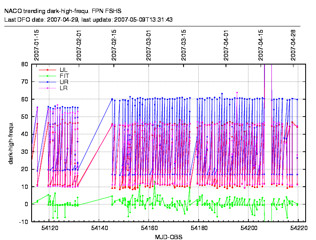This screenshot has width=316, height=240.
Task: Click the 2007-03-01 date label
Action: [x=148, y=45]
